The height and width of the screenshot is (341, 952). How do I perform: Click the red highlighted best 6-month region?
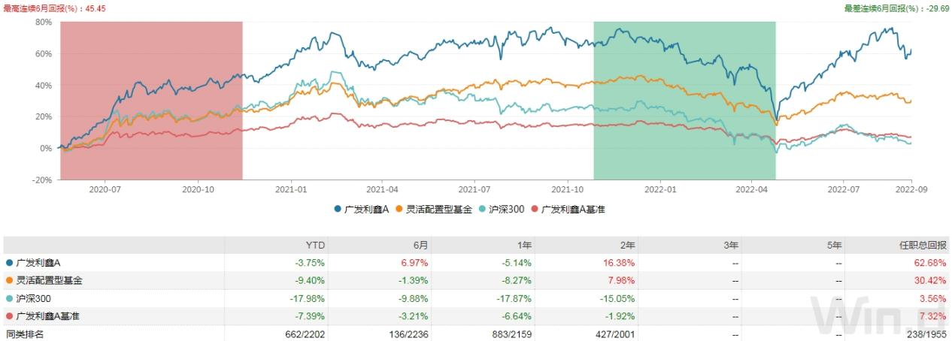pyautogui.click(x=151, y=100)
